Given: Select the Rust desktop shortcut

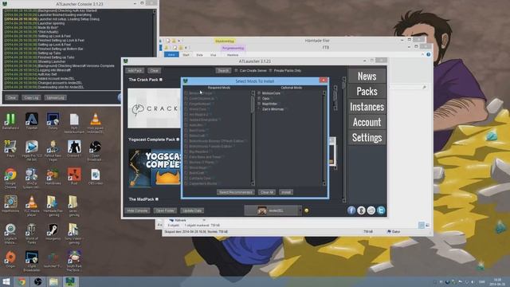Looking at the screenshot, I should pos(74,177).
